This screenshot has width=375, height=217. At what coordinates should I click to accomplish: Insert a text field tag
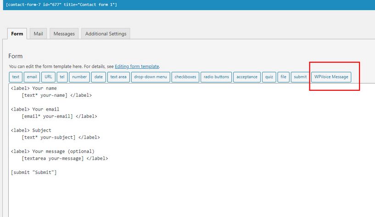click(16, 77)
